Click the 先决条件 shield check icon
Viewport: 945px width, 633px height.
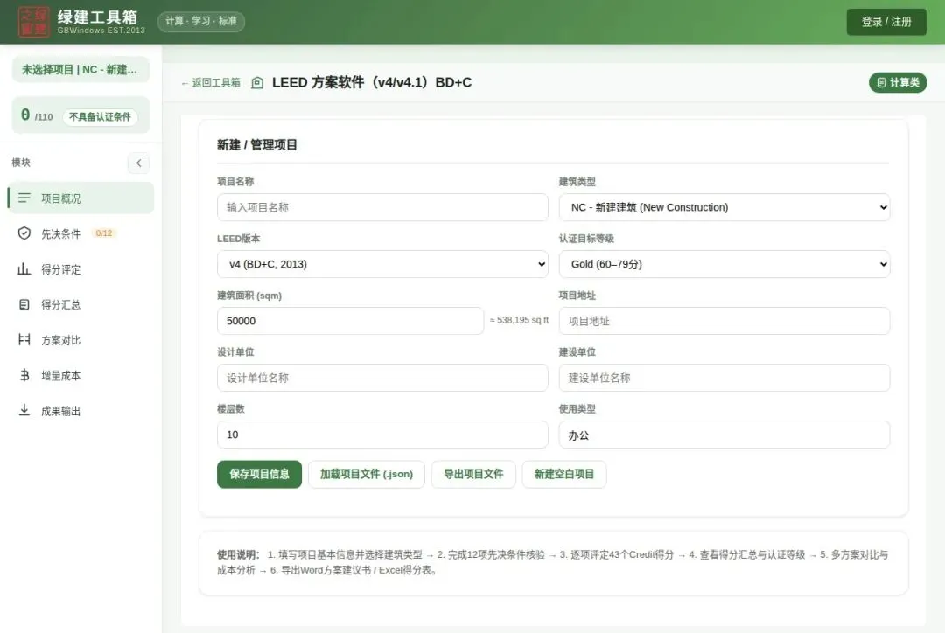pos(24,233)
